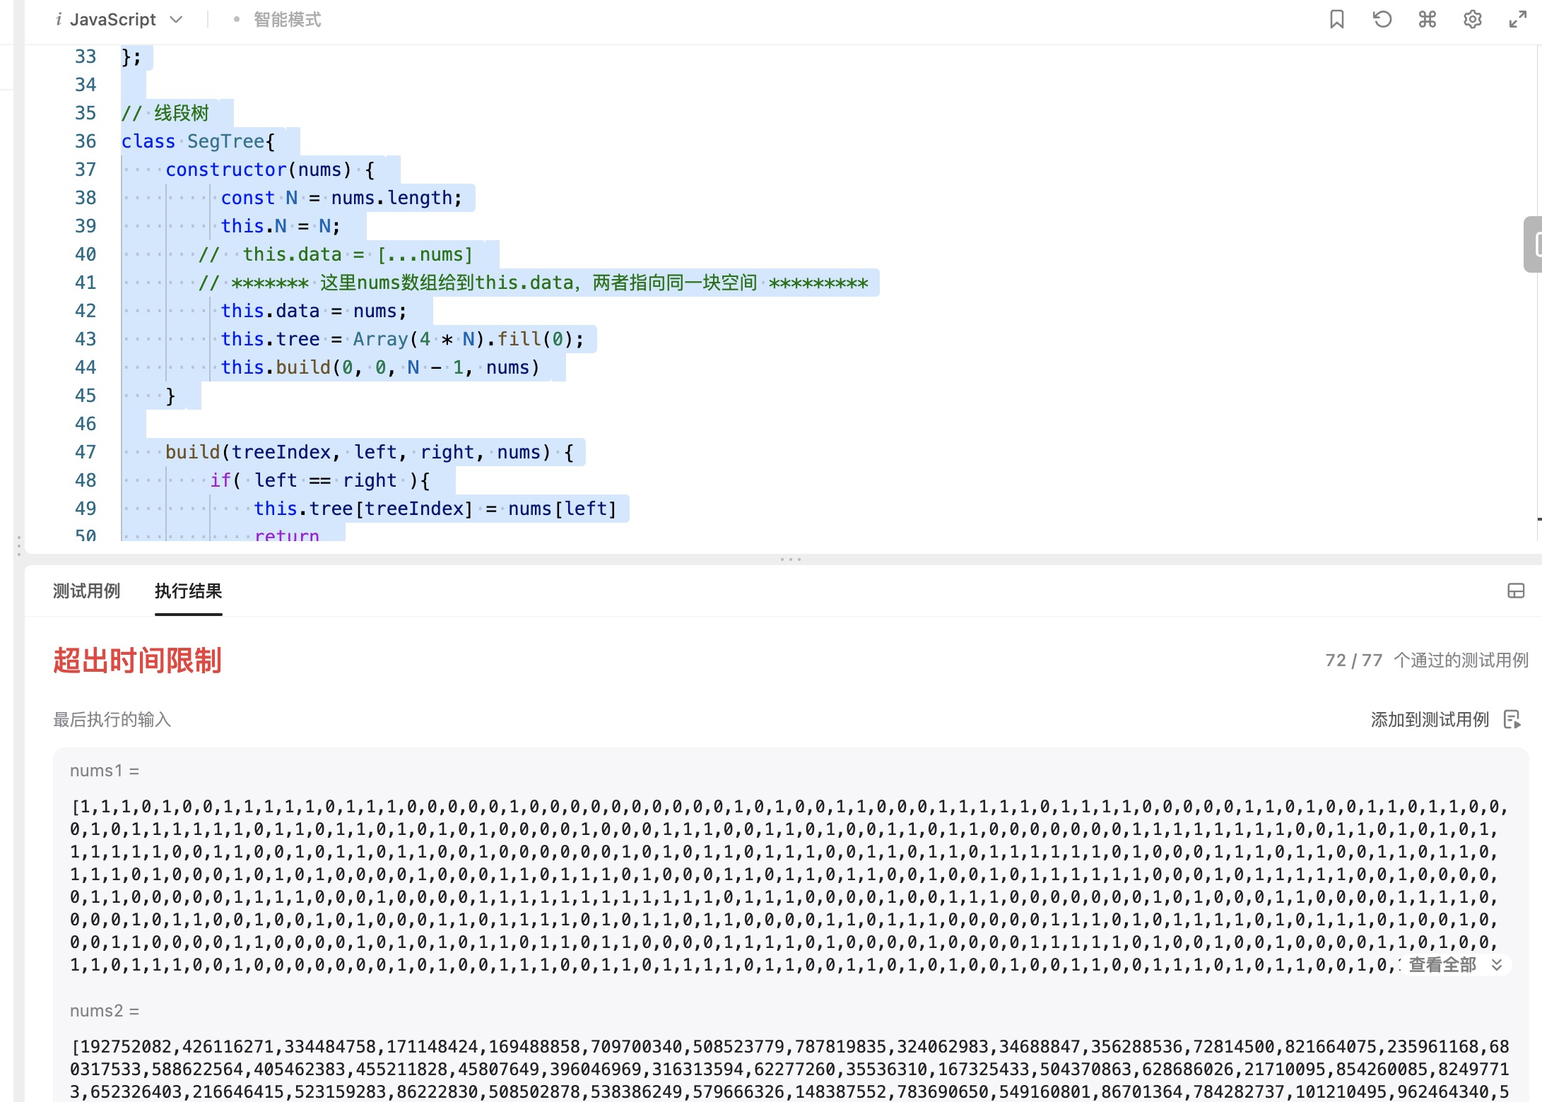Switch to the 测试用例 tab

(x=86, y=591)
